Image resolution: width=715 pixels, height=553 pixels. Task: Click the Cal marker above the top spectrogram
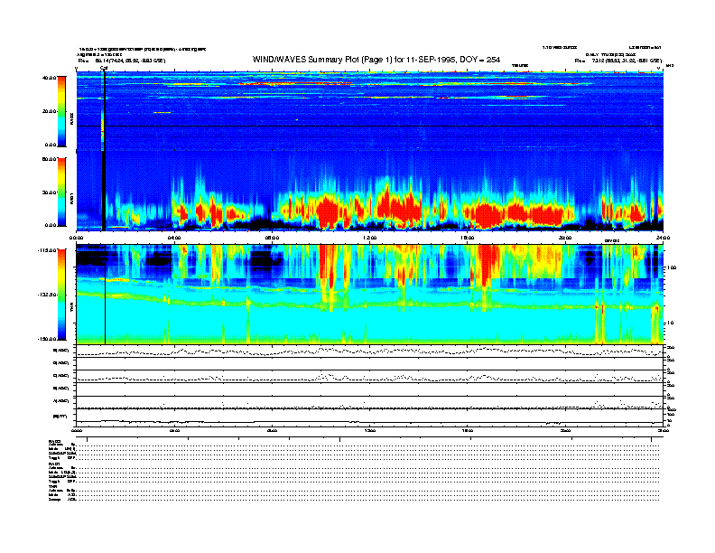pyautogui.click(x=104, y=68)
